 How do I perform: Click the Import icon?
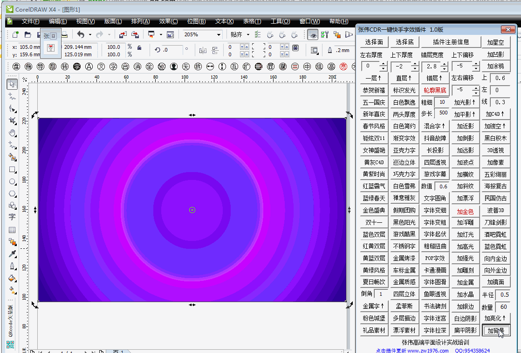click(123, 34)
